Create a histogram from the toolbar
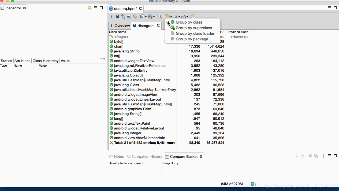339x191 pixels. pyautogui.click(x=117, y=17)
